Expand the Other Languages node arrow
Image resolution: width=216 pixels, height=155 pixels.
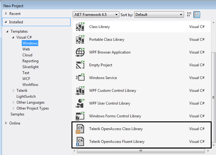(13, 102)
